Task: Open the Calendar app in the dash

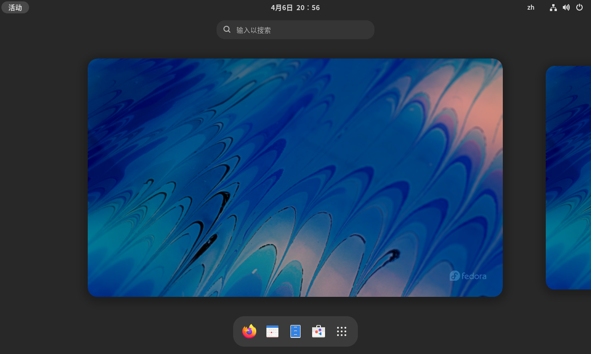Action: click(272, 331)
